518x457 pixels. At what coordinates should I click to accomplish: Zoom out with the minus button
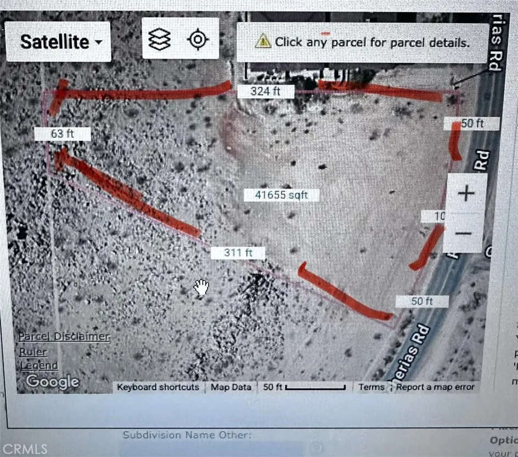463,233
